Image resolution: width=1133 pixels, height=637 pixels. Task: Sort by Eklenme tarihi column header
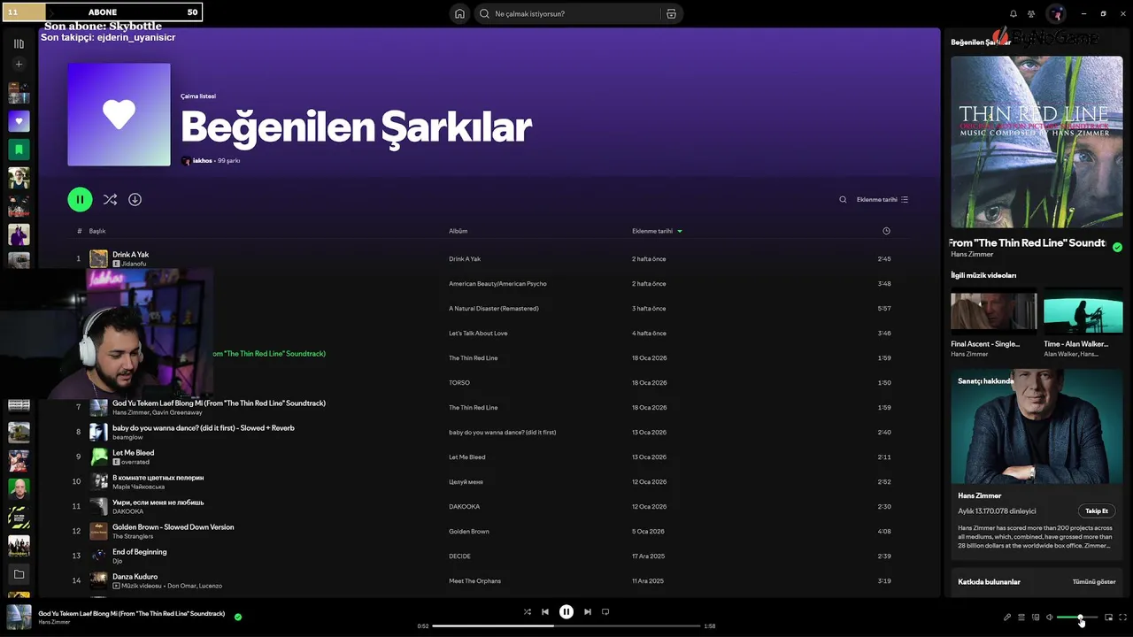[657, 231]
